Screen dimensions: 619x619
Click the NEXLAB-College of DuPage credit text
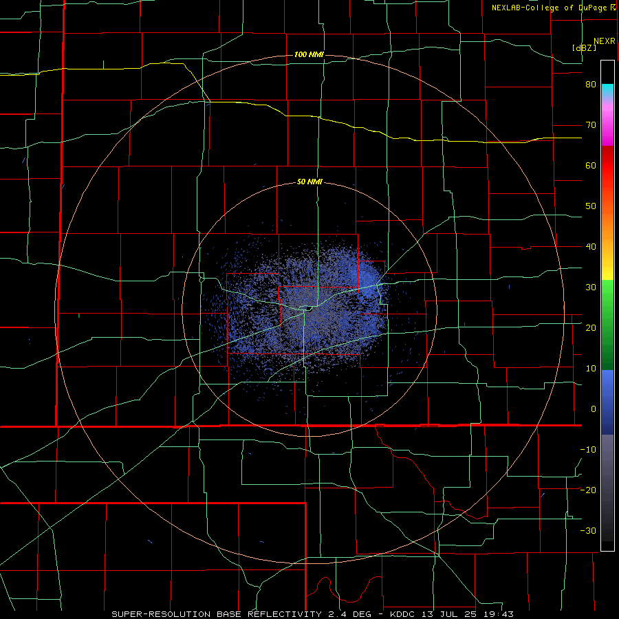coord(550,8)
